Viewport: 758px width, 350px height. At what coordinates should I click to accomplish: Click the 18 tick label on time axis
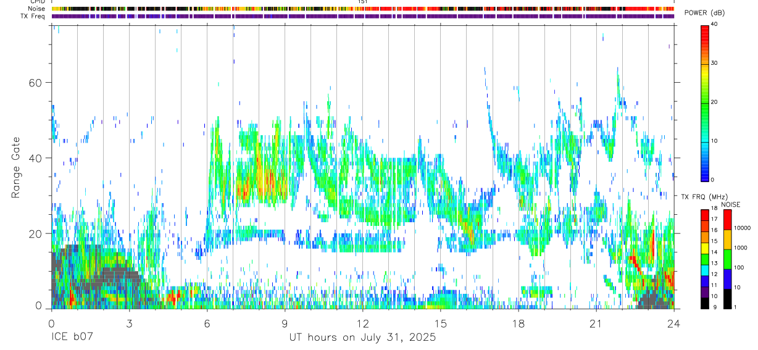point(519,323)
